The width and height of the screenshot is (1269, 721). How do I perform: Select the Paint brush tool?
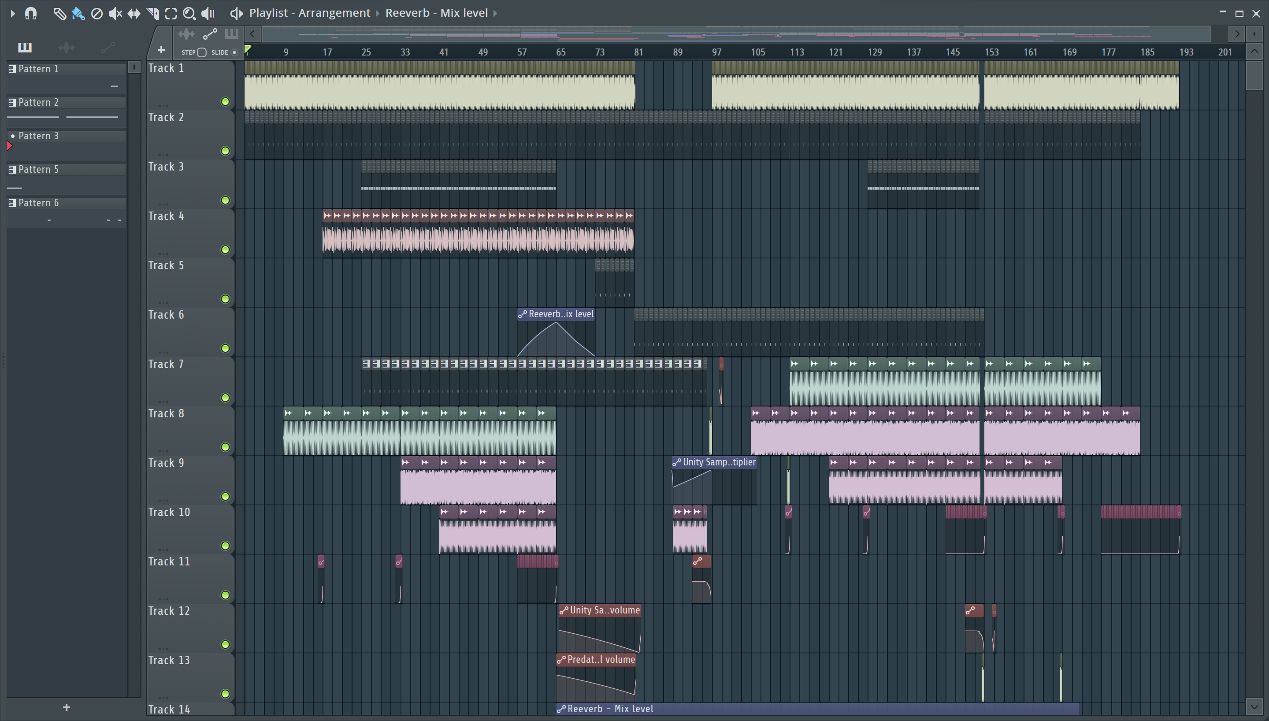click(x=78, y=13)
